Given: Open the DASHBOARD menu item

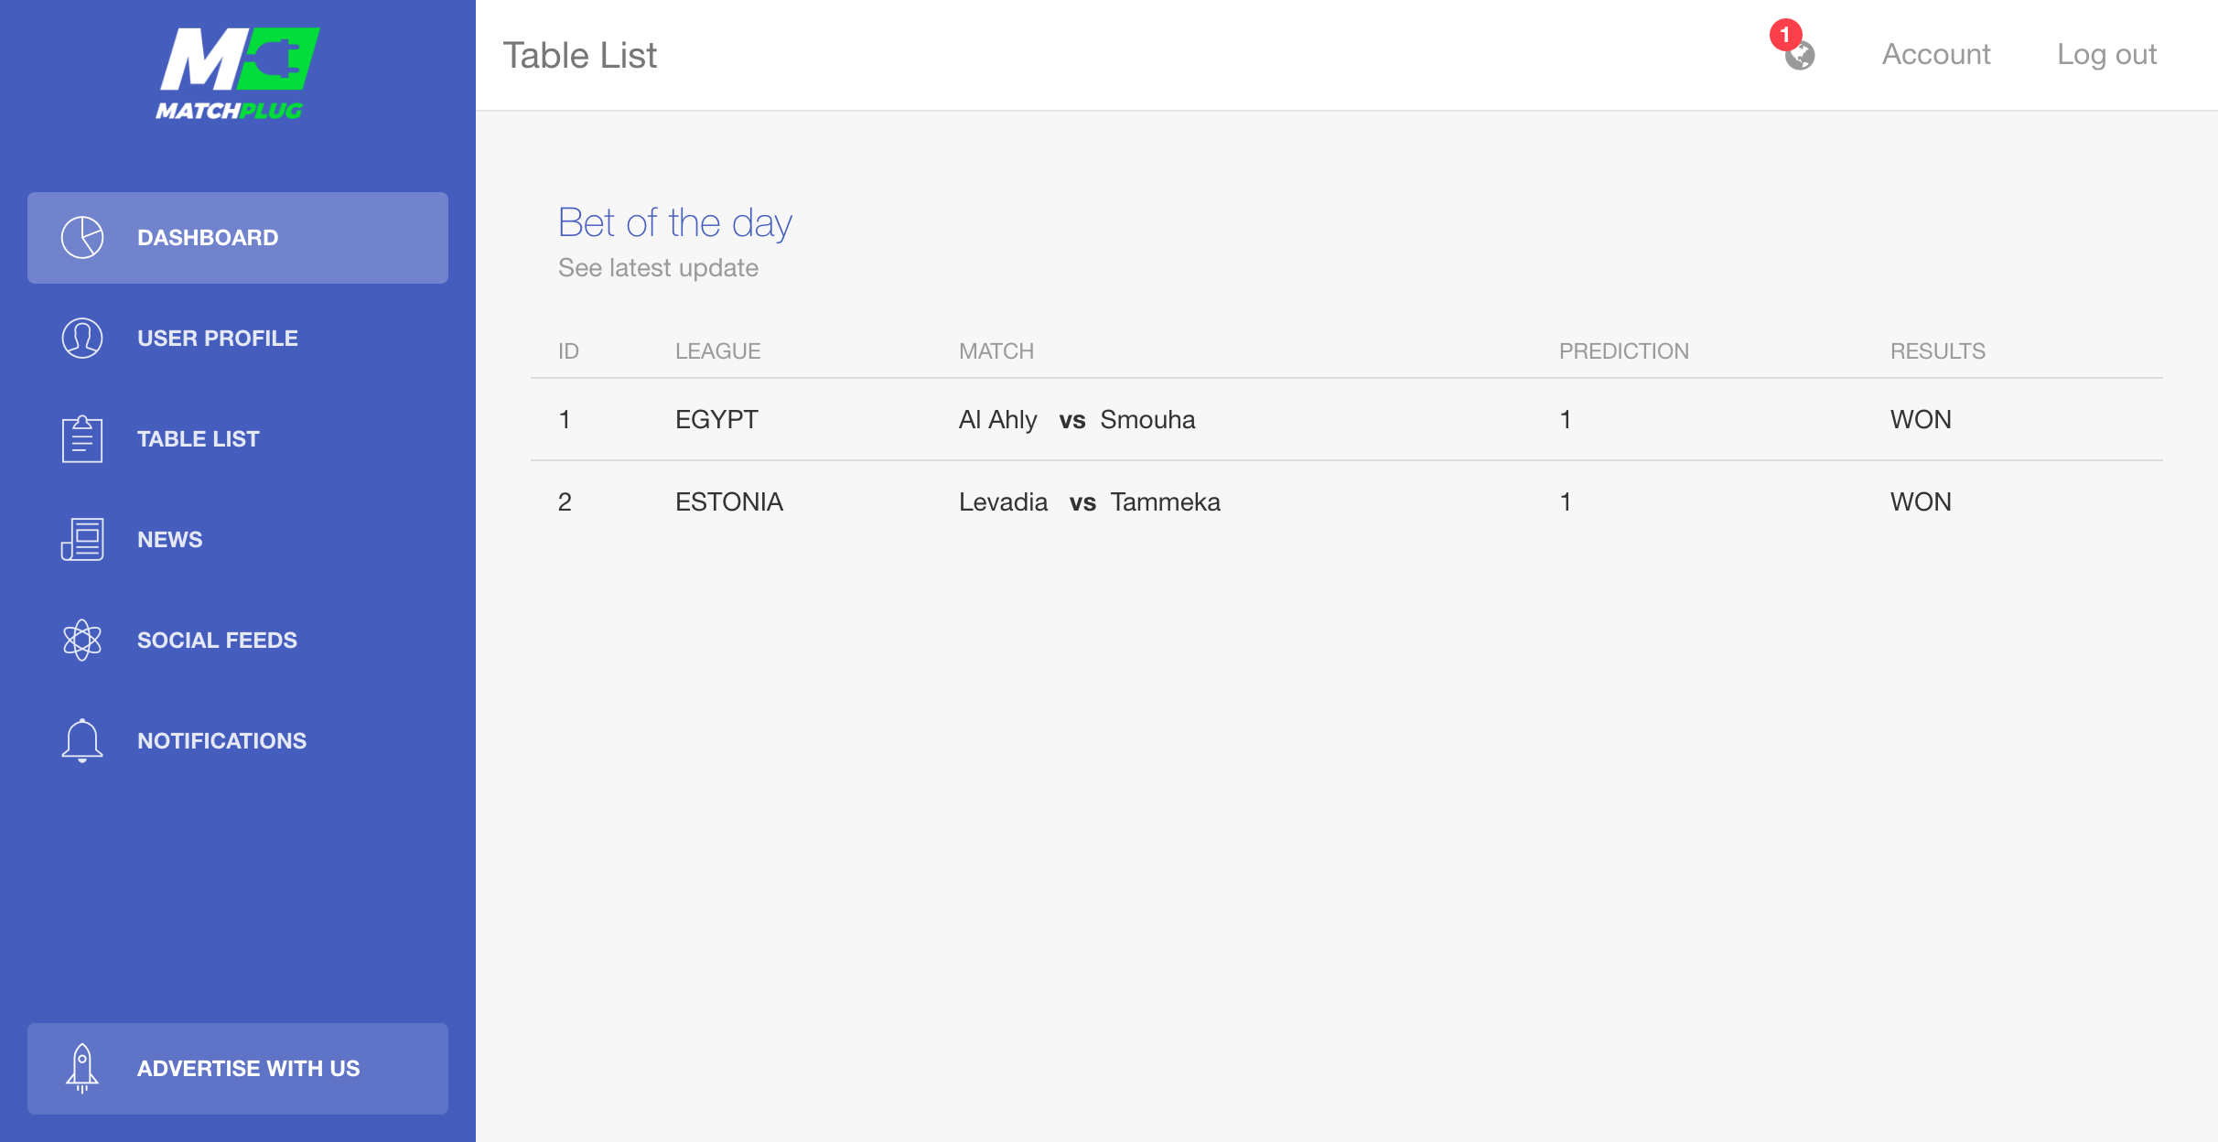Looking at the screenshot, I should pyautogui.click(x=238, y=238).
